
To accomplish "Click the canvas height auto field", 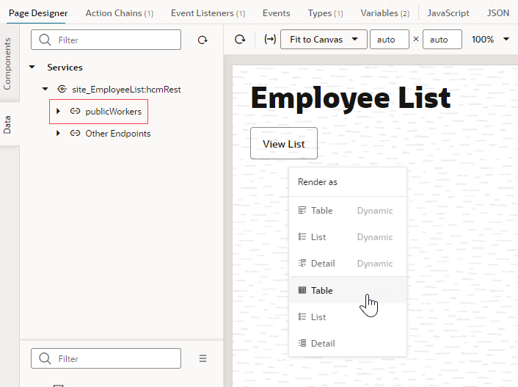I will 442,40.
